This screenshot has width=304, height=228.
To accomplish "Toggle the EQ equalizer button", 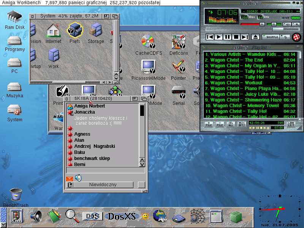I will coord(287,24).
